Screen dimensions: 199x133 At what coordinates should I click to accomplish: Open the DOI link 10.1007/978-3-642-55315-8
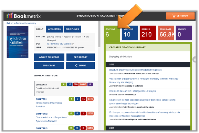(x=59, y=44)
